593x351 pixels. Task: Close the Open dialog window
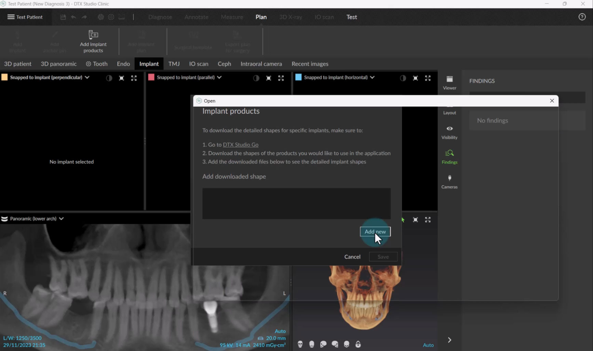(552, 100)
